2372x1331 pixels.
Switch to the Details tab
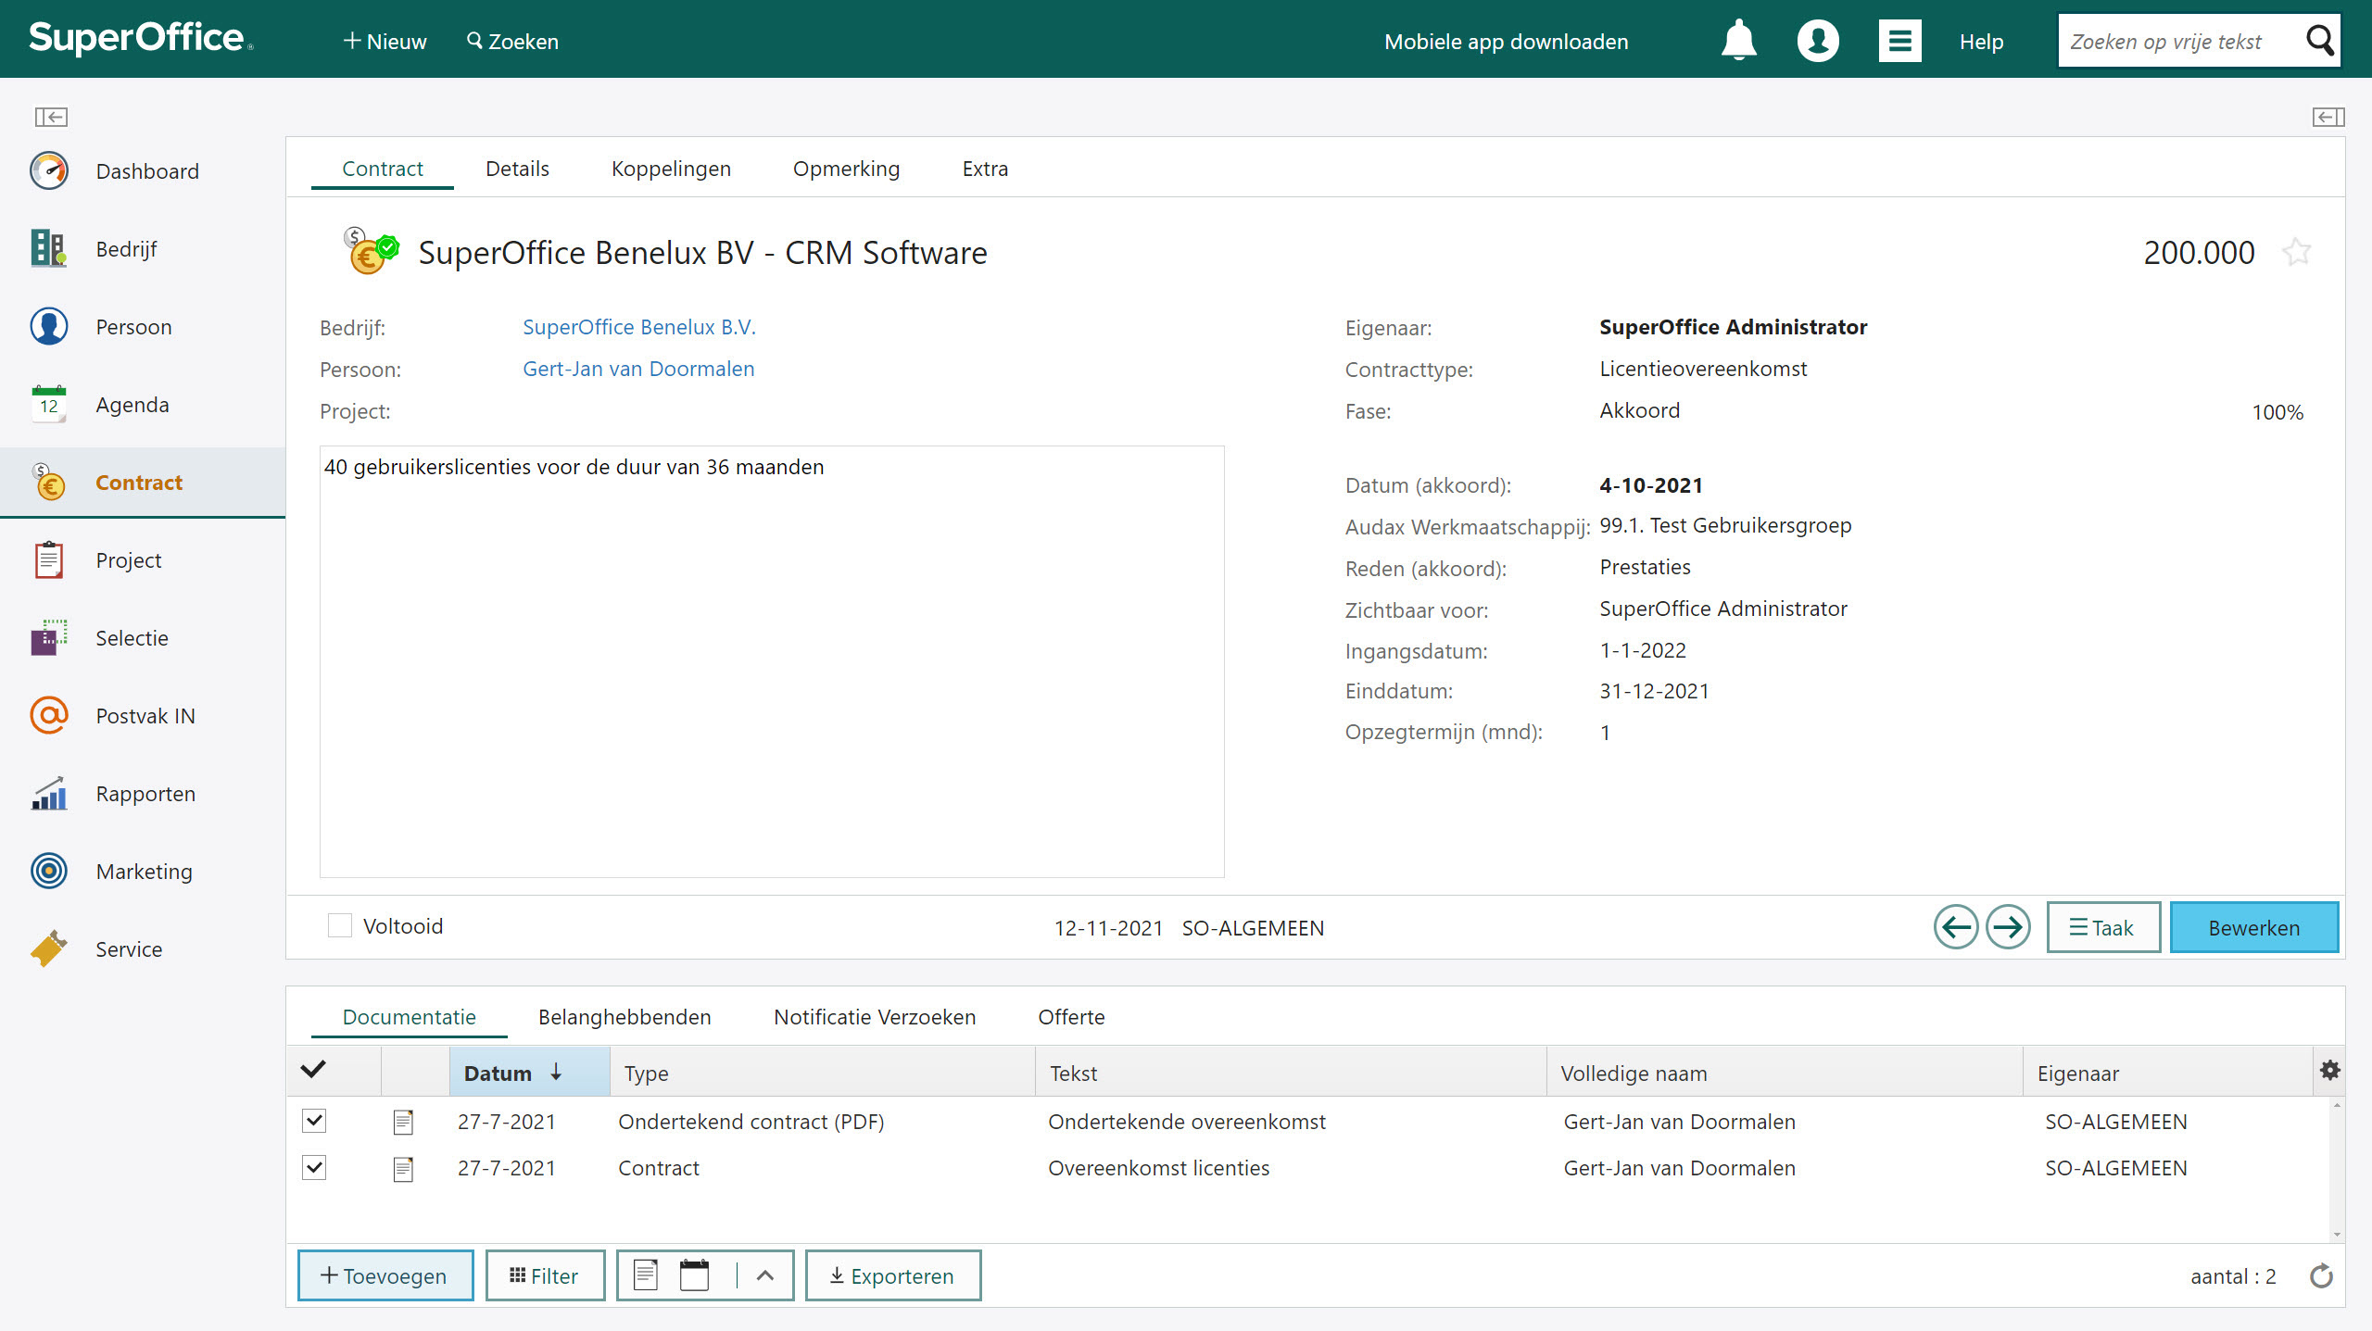517,169
